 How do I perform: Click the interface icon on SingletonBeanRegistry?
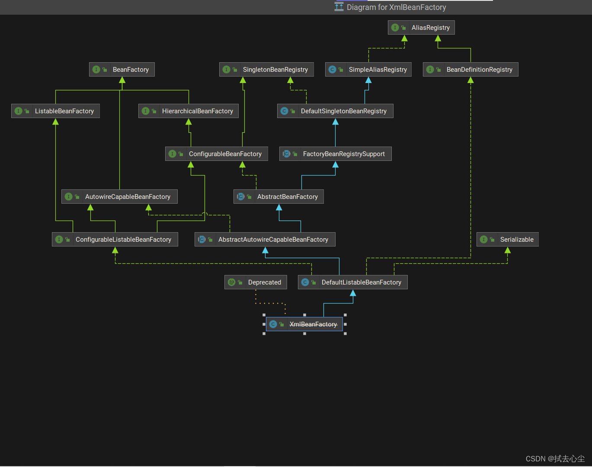(x=226, y=70)
